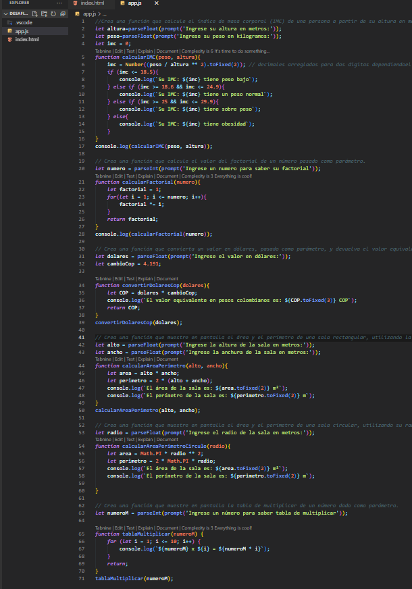This screenshot has width=412, height=589.
Task: Click line number 5 in the gutter
Action: click(x=83, y=57)
